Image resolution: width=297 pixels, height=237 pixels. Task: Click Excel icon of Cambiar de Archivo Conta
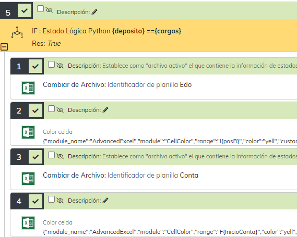pyautogui.click(x=28, y=179)
